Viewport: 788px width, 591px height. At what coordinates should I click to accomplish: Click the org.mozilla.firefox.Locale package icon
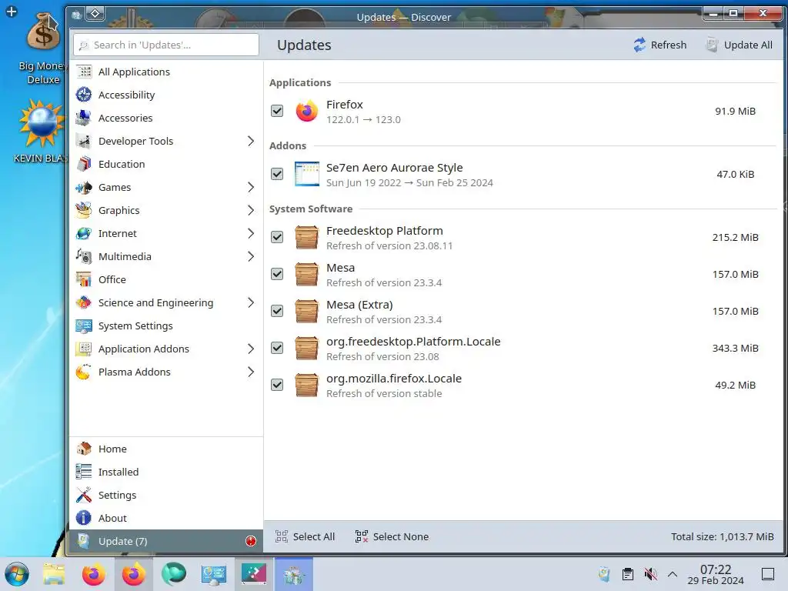coord(306,385)
